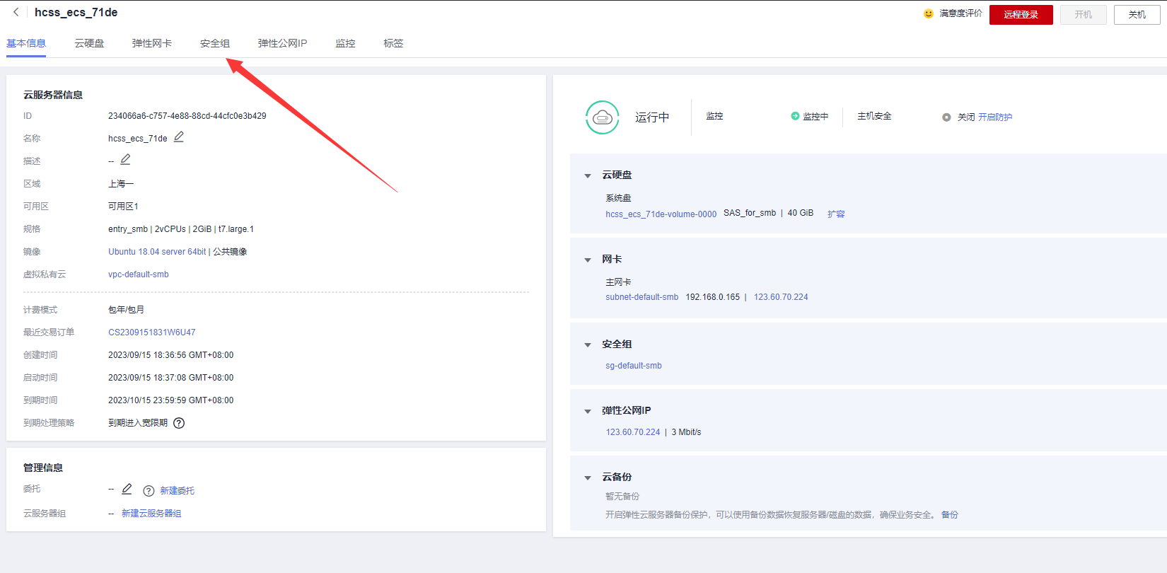The width and height of the screenshot is (1167, 573).
Task: Click the host security off status icon
Action: tap(946, 117)
